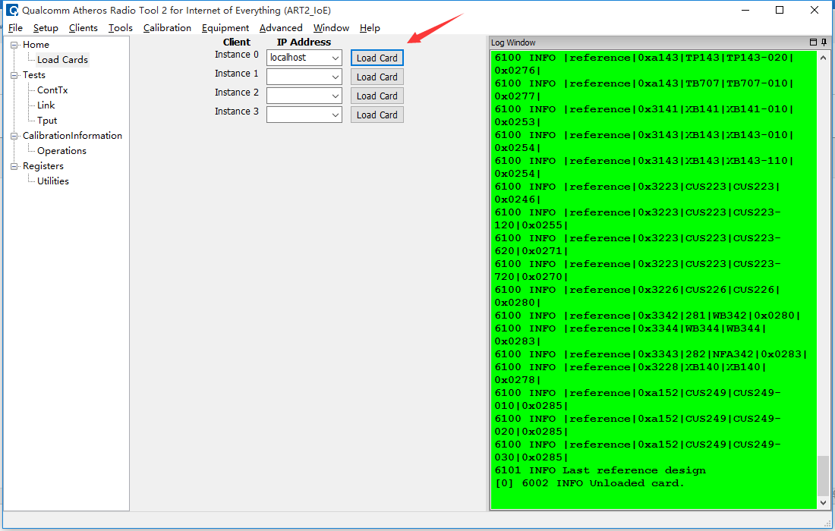Click the Client column header
Screen dimensions: 835x531
point(236,42)
